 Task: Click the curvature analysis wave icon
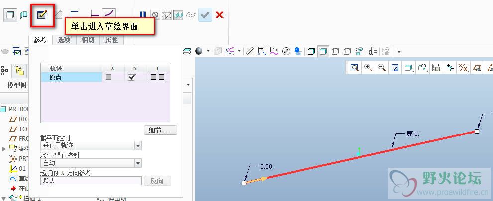275,51
